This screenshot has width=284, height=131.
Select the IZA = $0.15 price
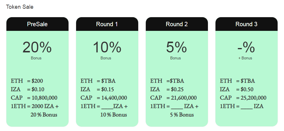[x=97, y=89]
